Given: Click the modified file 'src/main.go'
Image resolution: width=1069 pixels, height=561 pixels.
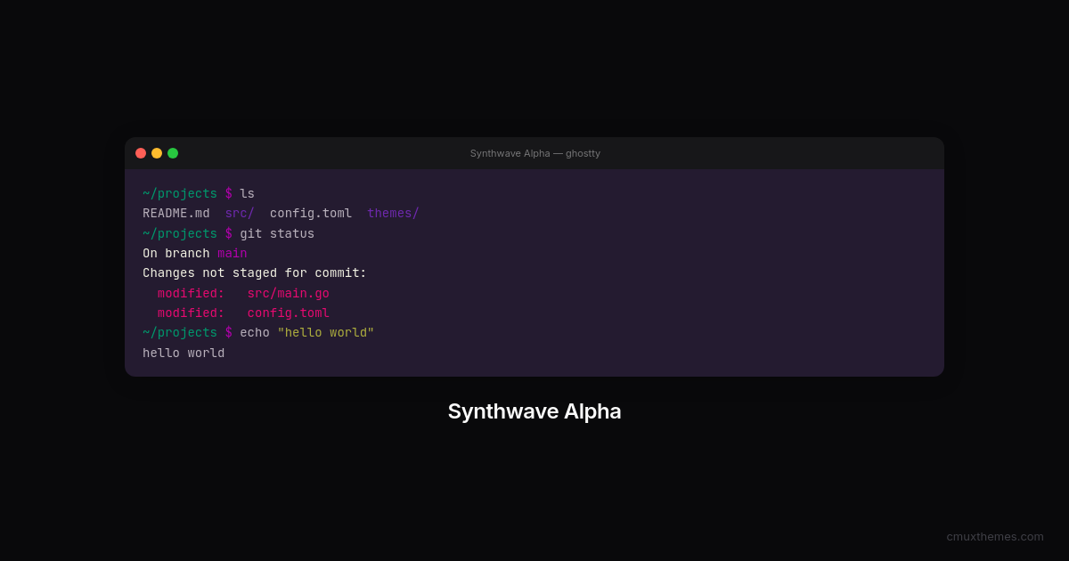Looking at the screenshot, I should point(289,293).
